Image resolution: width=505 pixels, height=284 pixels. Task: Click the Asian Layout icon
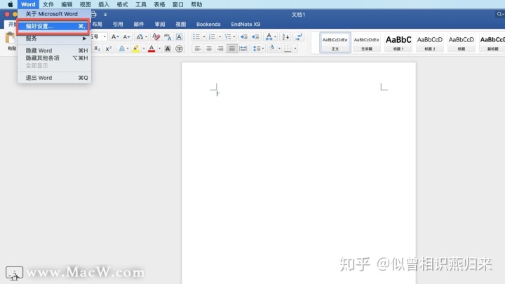click(269, 36)
